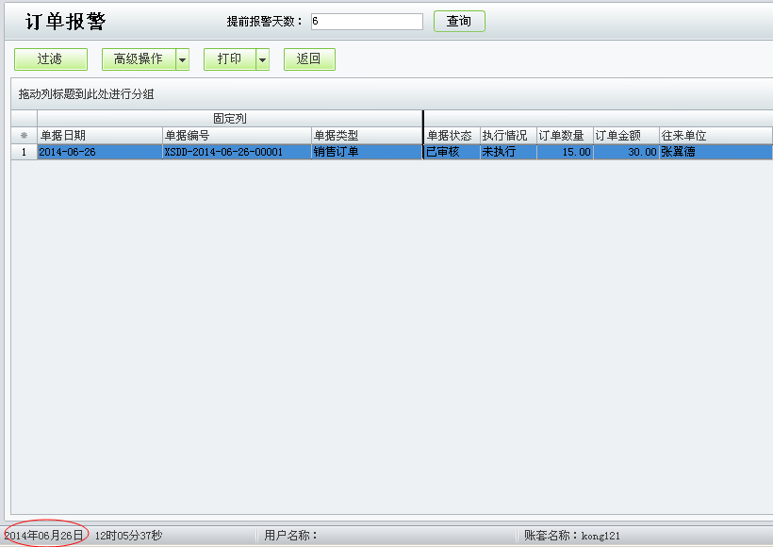Sort by 单据状态 column header

coord(452,136)
